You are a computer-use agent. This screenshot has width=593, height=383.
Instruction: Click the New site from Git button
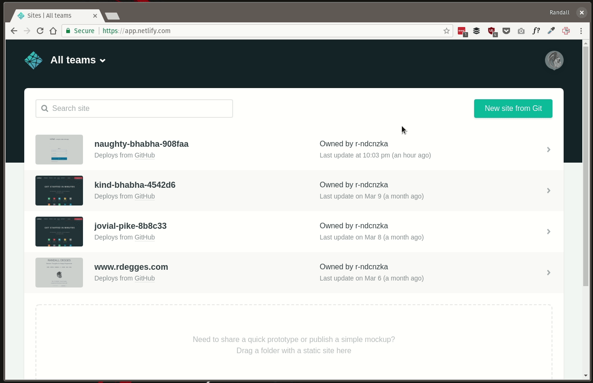(x=513, y=109)
